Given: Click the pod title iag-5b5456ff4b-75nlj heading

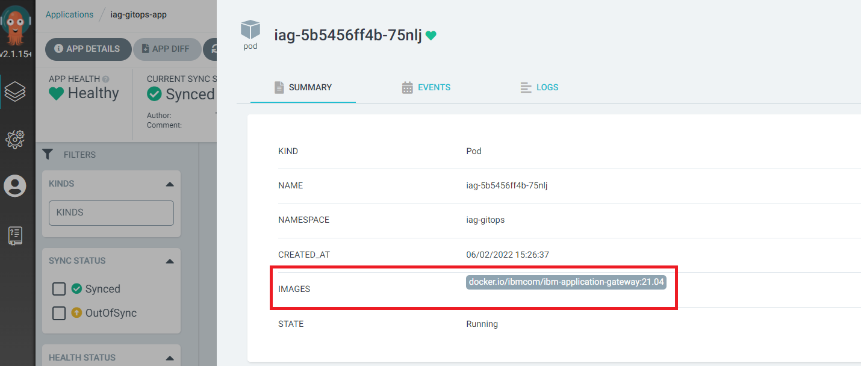Looking at the screenshot, I should 347,35.
